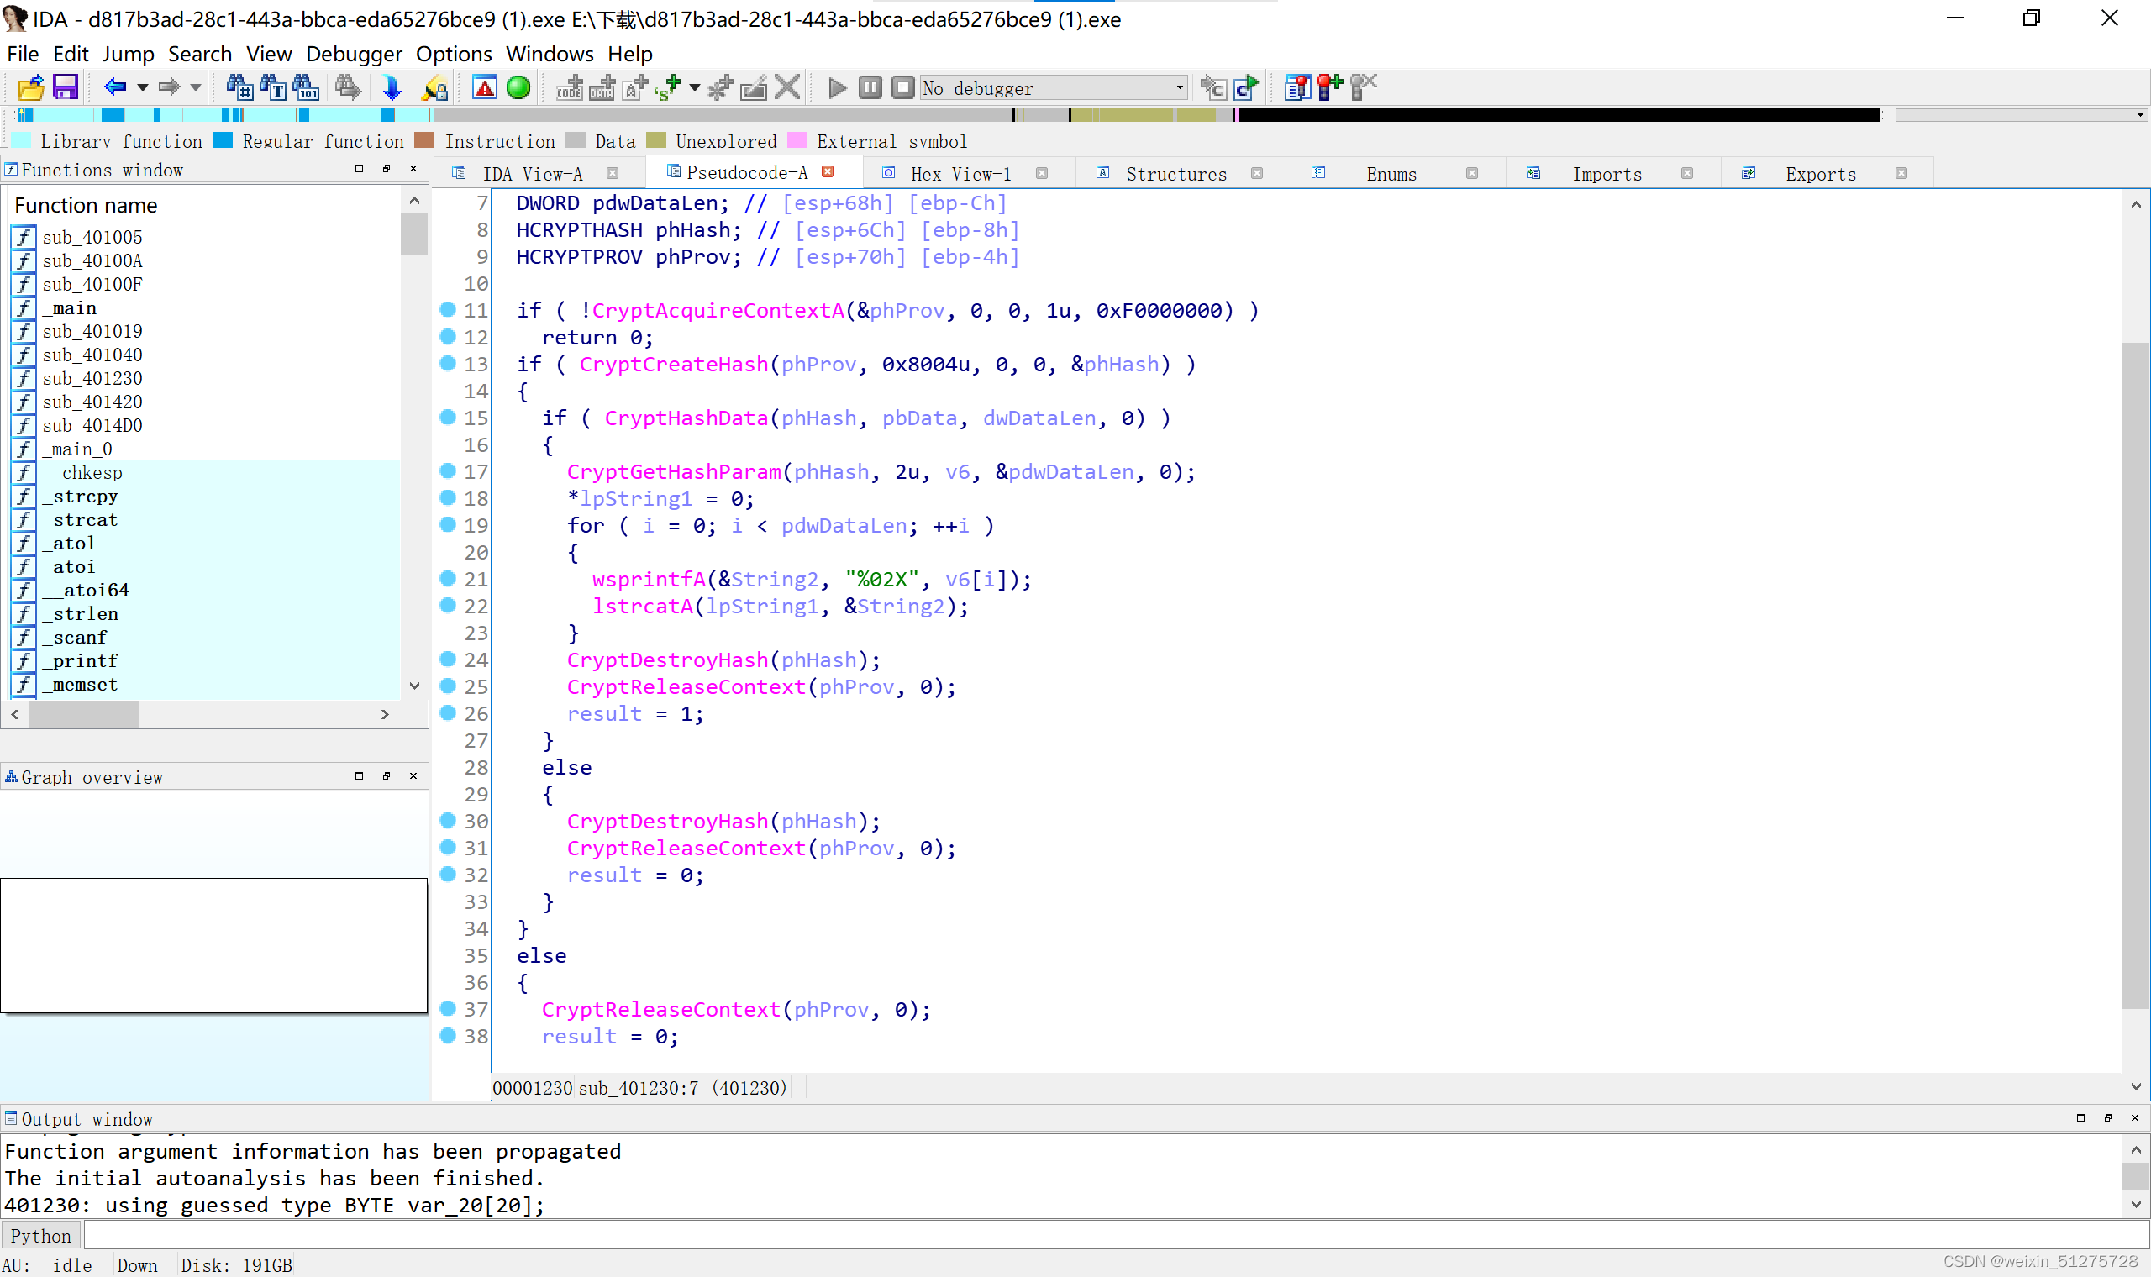Open the back-arrow history dropdown
The height and width of the screenshot is (1277, 2151).
tap(143, 87)
